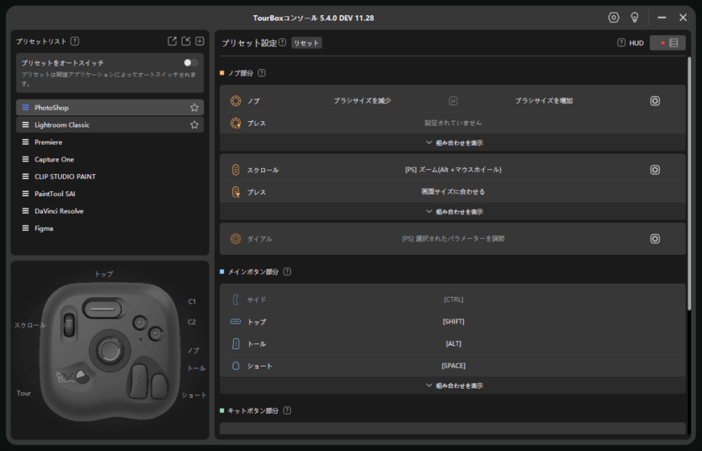702x451 pixels.
Task: Select the DaVinci Resolve preset
Action: tap(110, 211)
